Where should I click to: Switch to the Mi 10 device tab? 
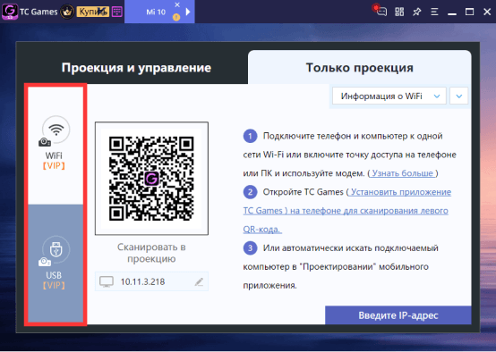pyautogui.click(x=159, y=12)
